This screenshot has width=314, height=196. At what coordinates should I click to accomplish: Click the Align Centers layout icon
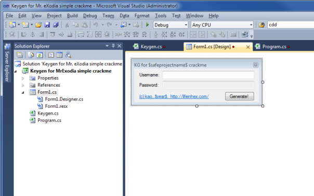(x=32, y=35)
